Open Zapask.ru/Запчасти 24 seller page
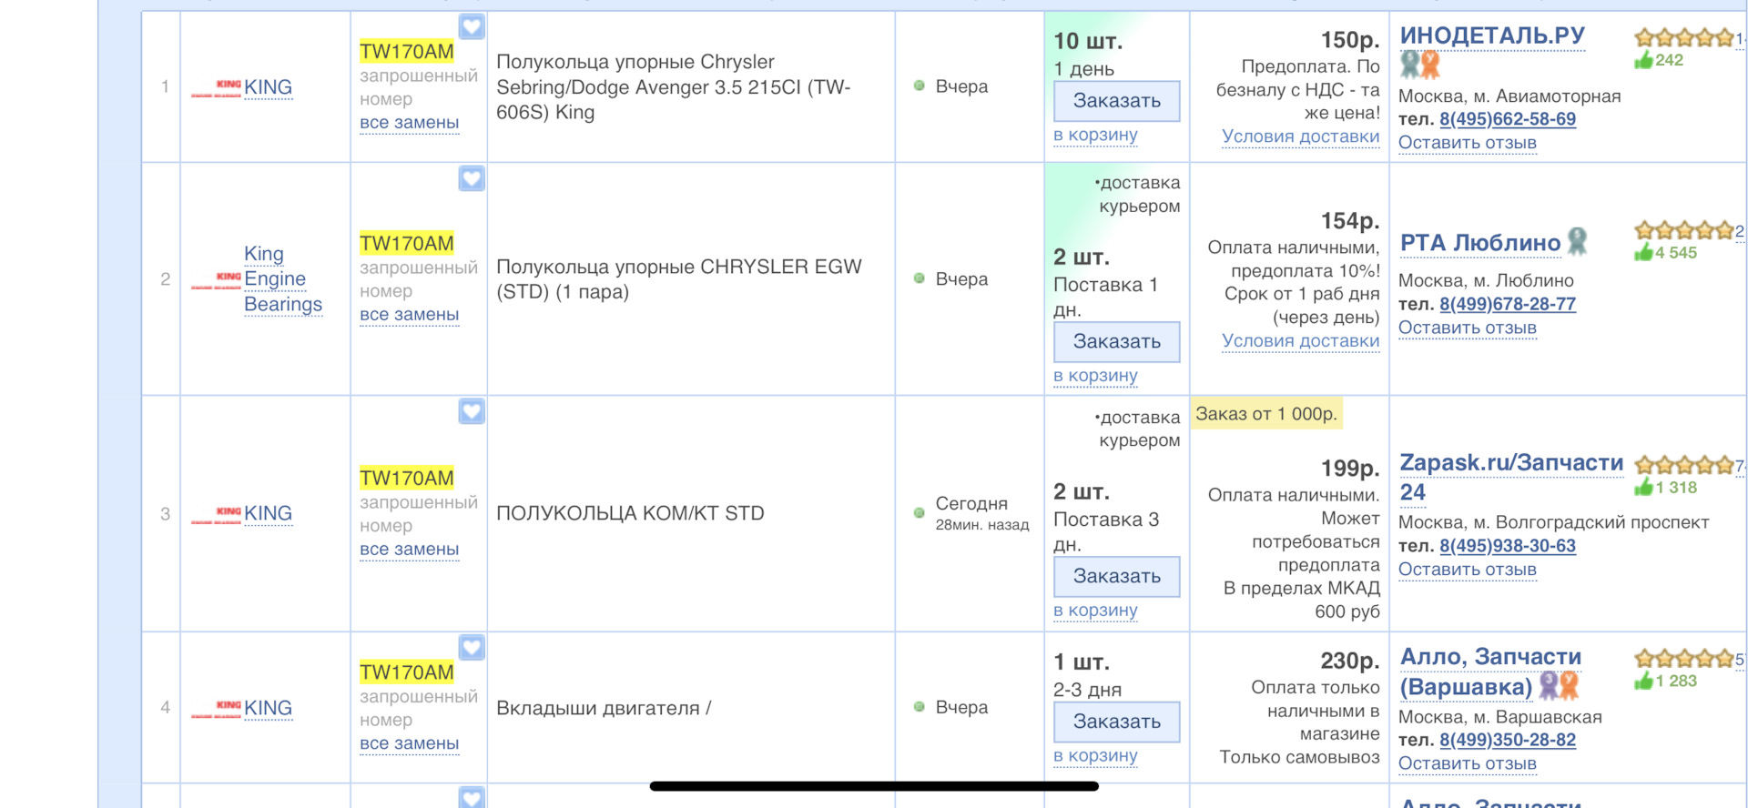This screenshot has width=1748, height=808. (1511, 478)
